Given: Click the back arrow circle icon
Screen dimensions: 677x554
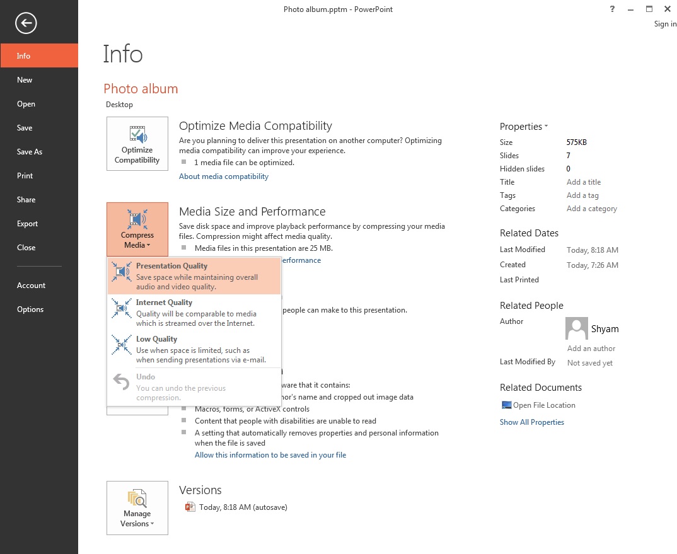Looking at the screenshot, I should 26,23.
